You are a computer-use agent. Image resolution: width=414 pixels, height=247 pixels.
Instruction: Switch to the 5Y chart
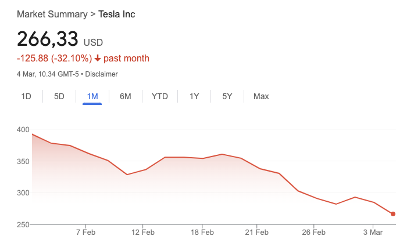tap(227, 96)
